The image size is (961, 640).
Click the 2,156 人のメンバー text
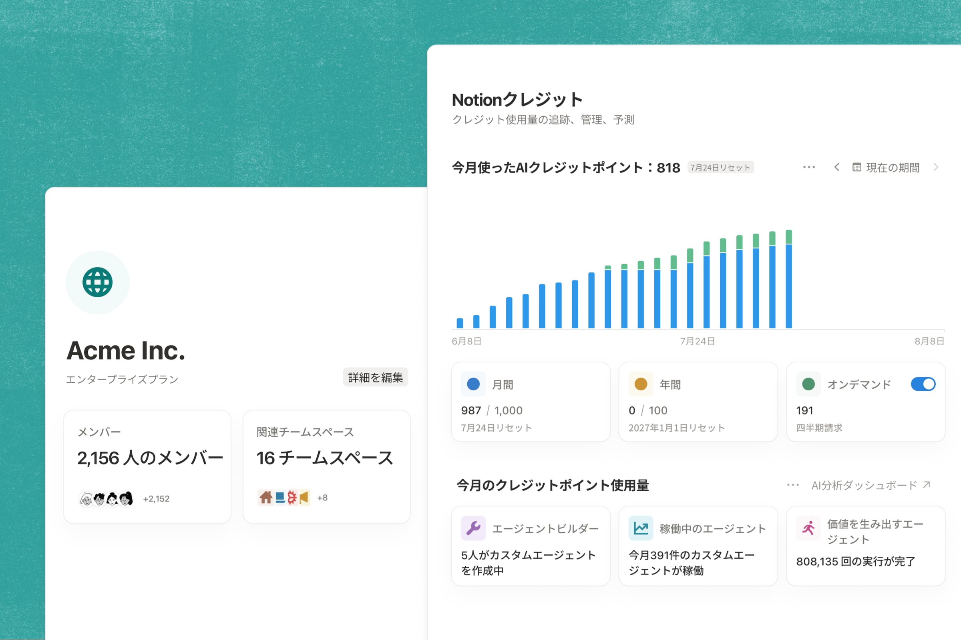pos(151,458)
